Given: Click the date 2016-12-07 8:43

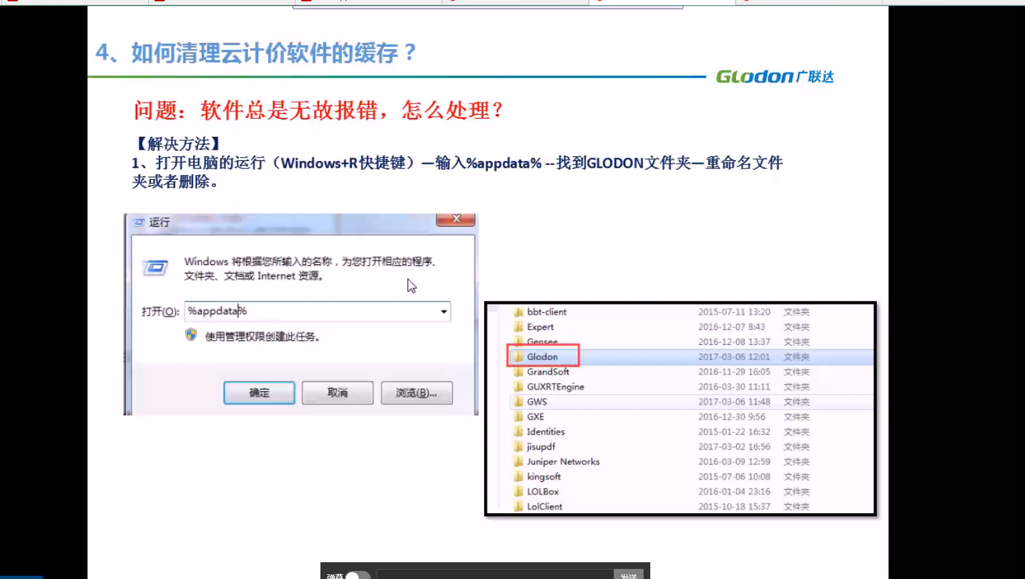Looking at the screenshot, I should (731, 327).
